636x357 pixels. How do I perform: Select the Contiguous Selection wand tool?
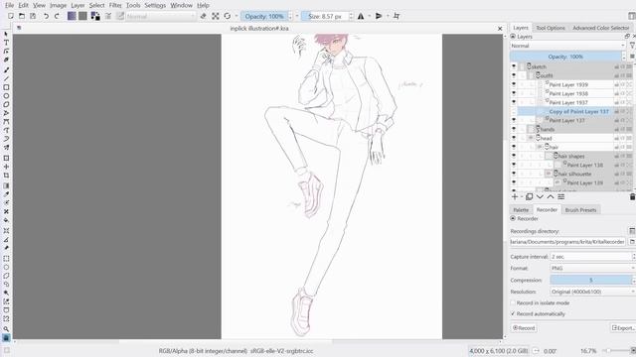(6, 294)
